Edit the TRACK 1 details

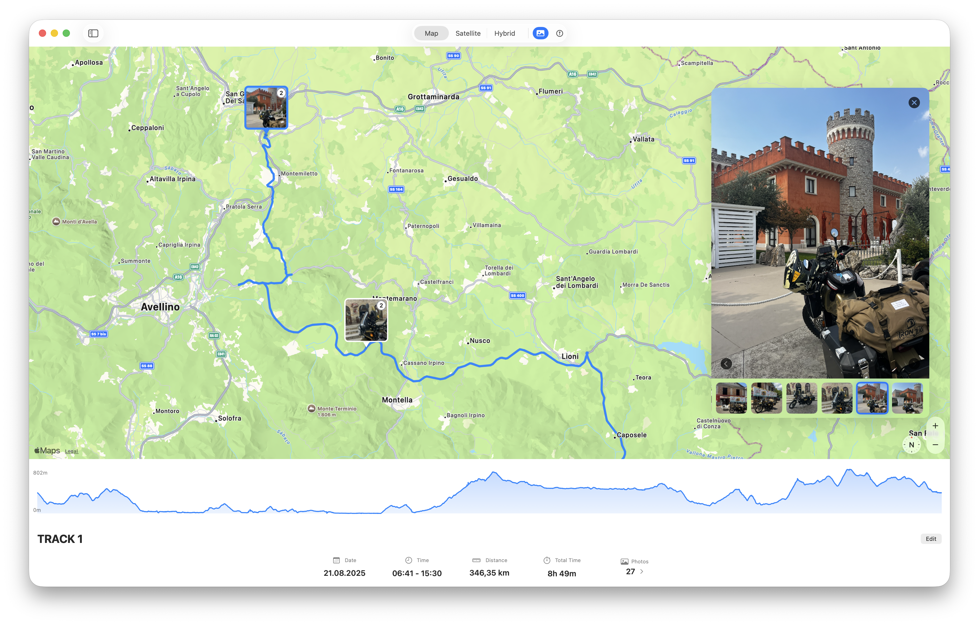pos(931,538)
